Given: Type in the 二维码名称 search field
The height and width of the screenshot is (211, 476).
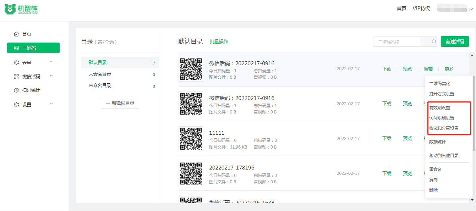Looking at the screenshot, I should (397, 41).
